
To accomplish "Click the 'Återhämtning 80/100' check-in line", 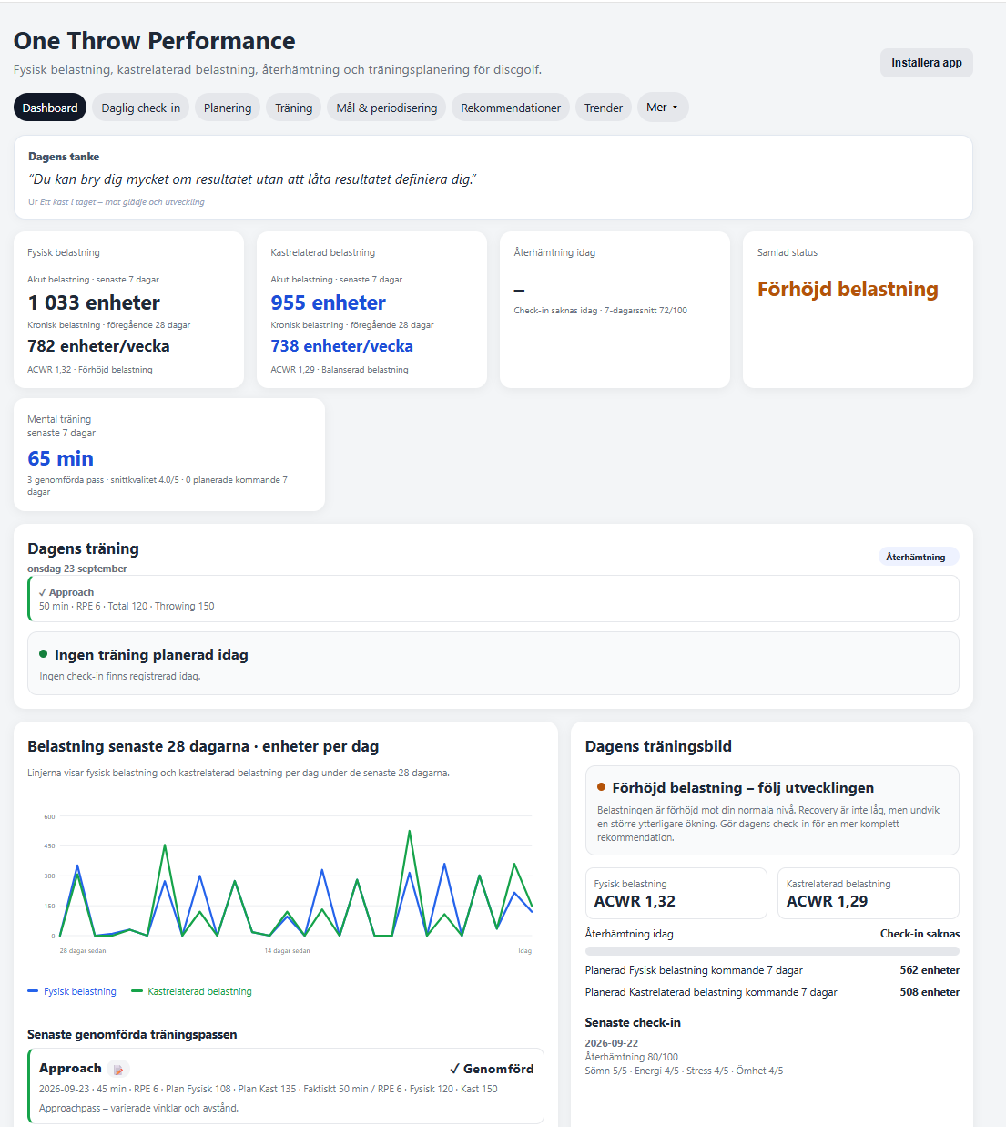I will click(632, 1057).
